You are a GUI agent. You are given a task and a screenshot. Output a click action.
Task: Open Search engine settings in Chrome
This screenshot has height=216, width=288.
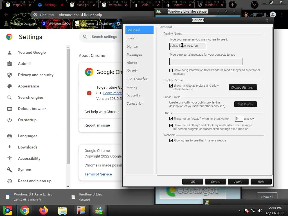coord(30,97)
